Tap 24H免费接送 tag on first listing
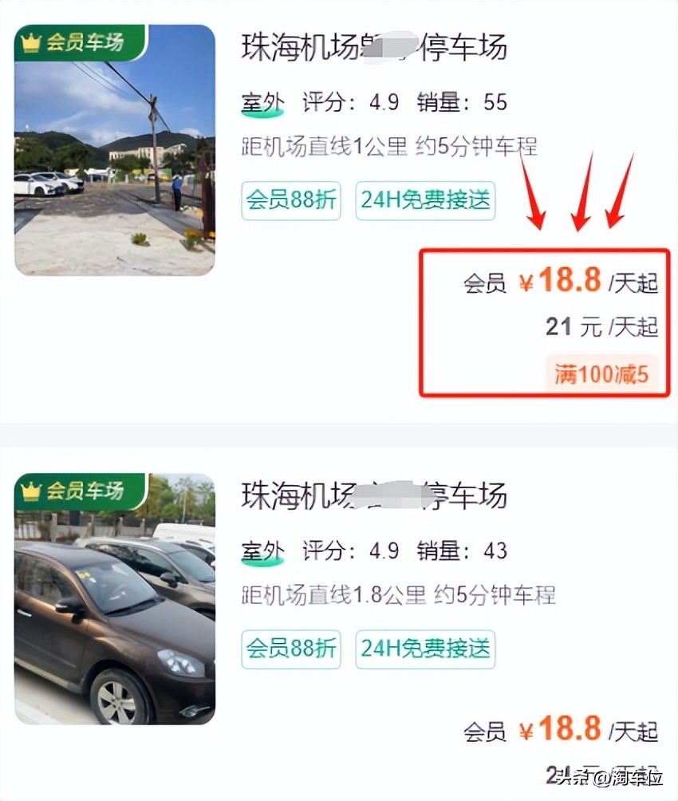 [x=425, y=200]
